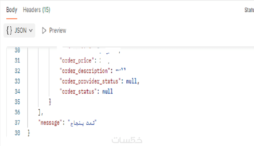
Task: Click the "order_price" key on line 31
Action: [77, 61]
